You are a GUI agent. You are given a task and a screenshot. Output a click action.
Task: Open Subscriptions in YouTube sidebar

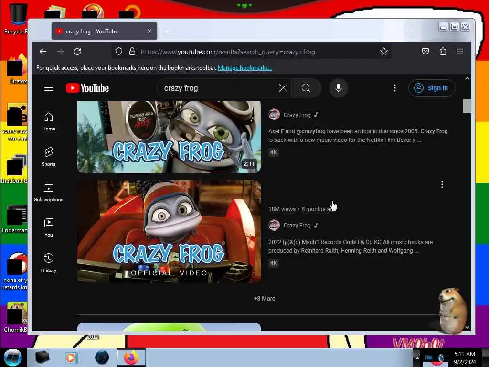49,192
